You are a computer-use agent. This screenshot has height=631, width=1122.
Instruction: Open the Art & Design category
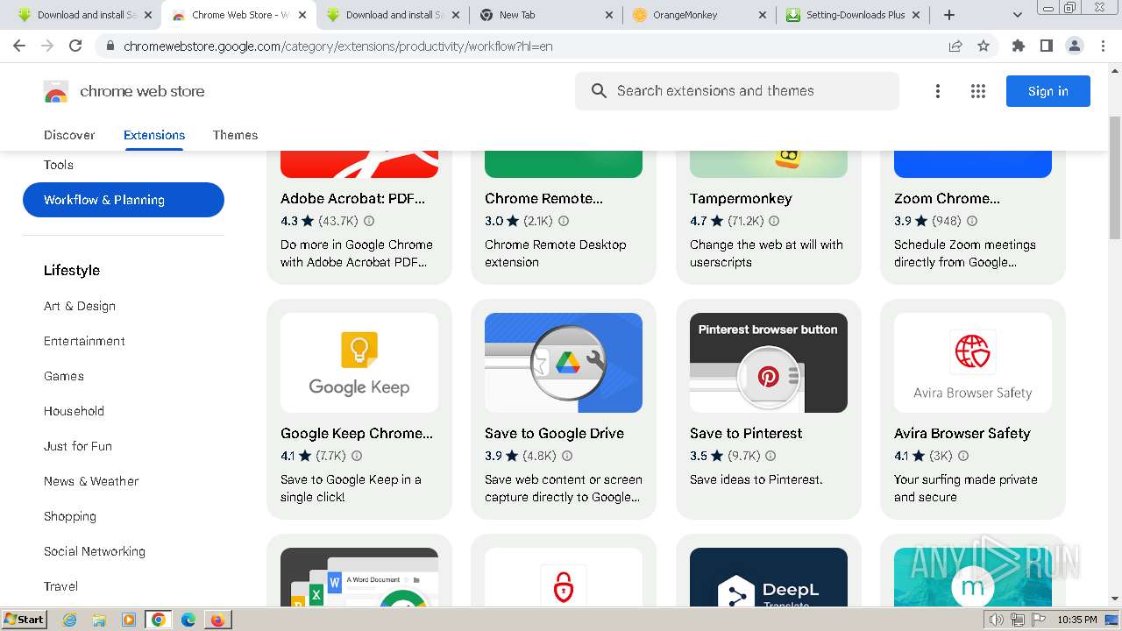coord(80,306)
